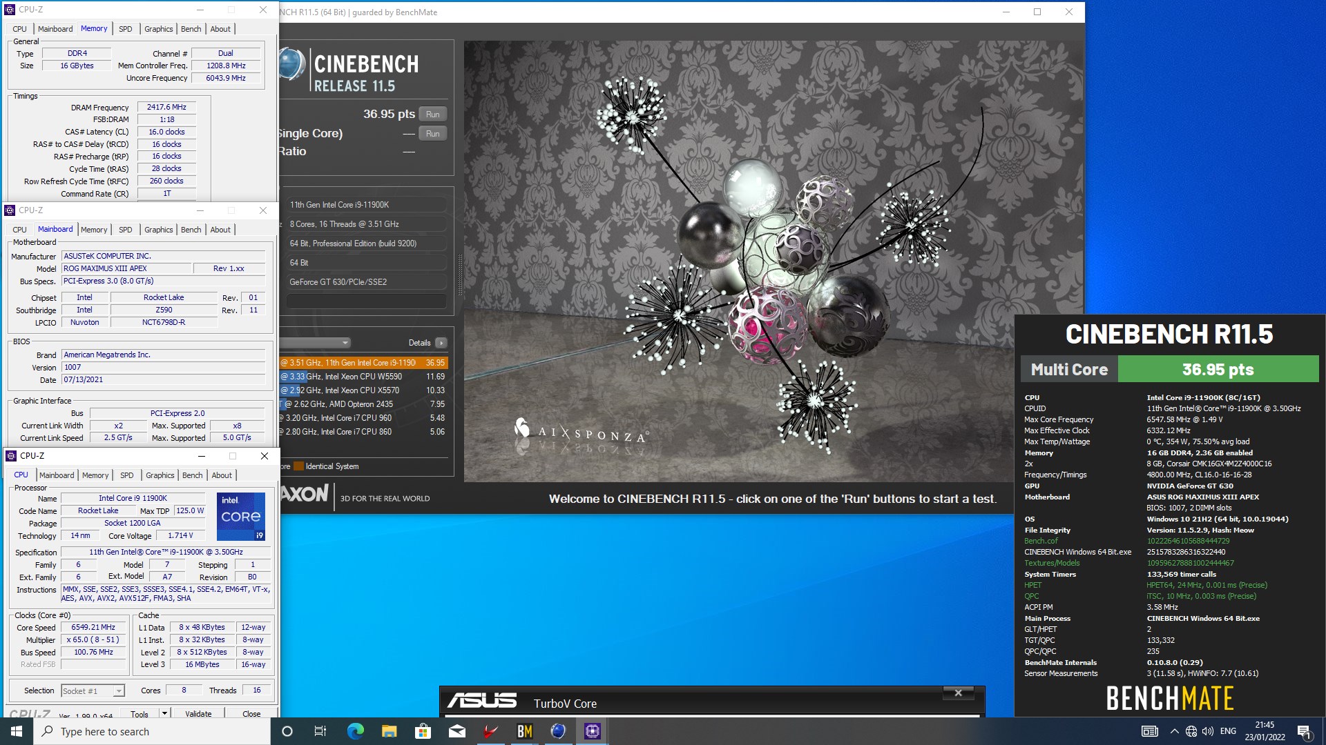Click the Core Speed 6549.21 MHz value
This screenshot has height=745, width=1326.
coord(93,627)
